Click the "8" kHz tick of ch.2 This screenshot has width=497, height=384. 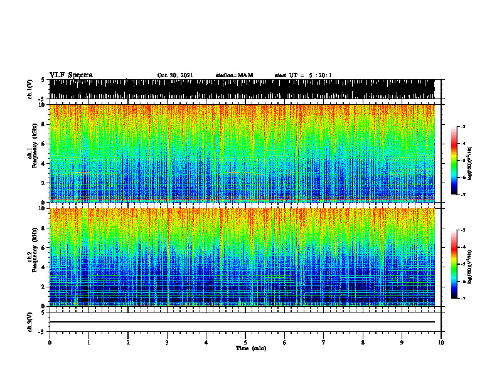(x=44, y=228)
